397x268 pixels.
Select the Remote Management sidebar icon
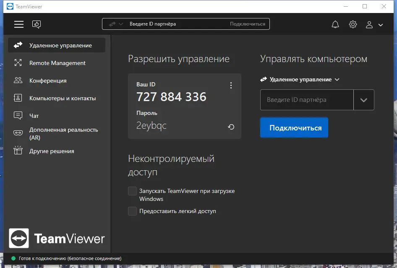(x=18, y=62)
